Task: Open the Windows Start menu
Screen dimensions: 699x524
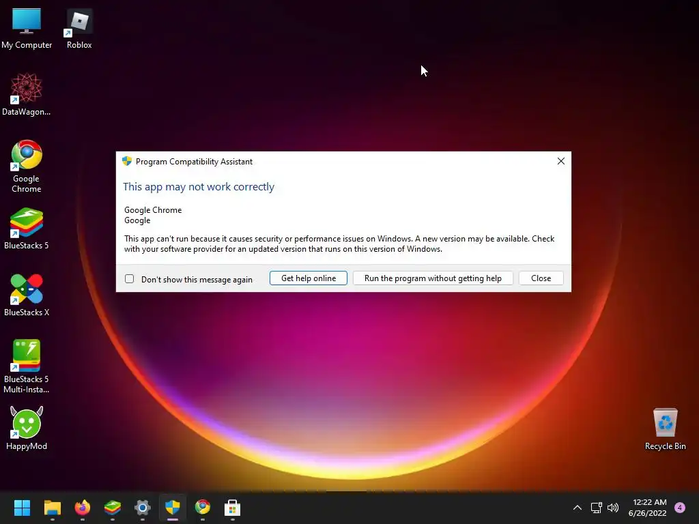Action: 23,508
